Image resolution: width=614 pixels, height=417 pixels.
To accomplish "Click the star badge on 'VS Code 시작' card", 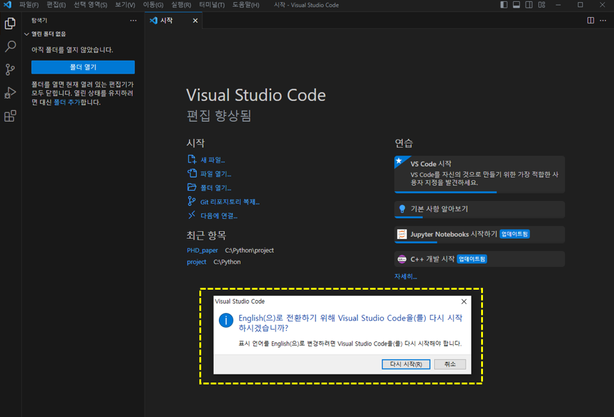I will [x=399, y=161].
